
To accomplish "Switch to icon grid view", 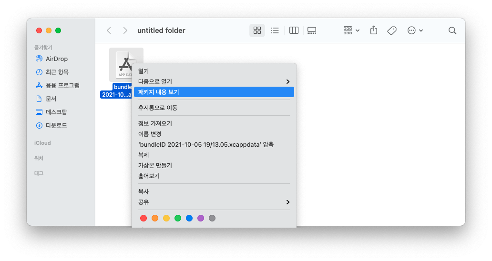I will click(x=257, y=30).
